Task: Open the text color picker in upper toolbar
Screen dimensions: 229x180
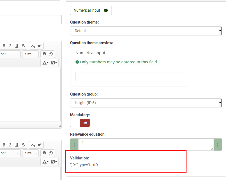Action: (x=45, y=63)
